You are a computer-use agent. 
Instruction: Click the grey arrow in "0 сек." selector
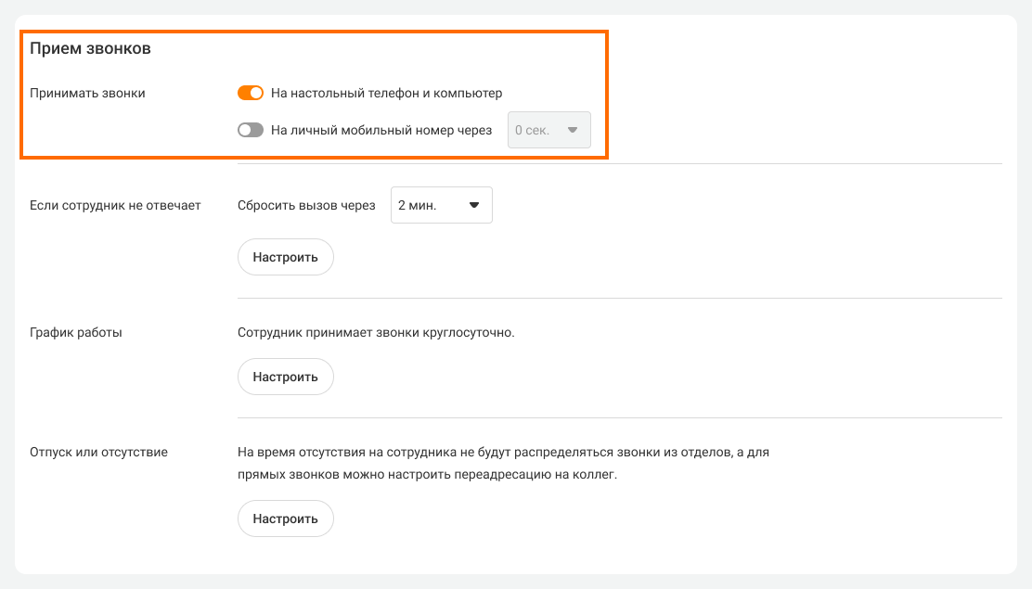tap(573, 130)
